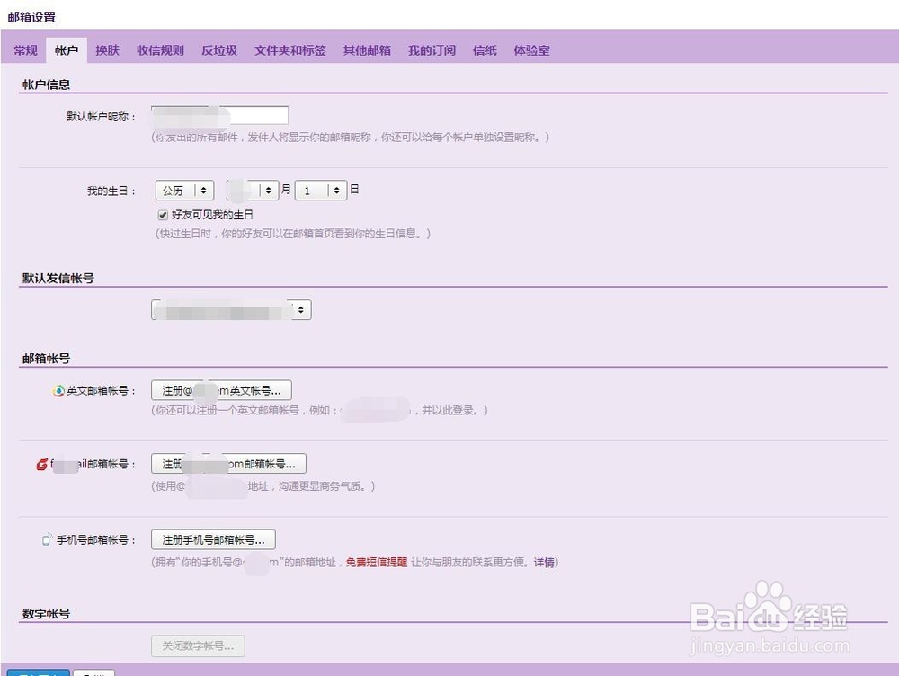Open the 公历 calendar type dropdown
The height and width of the screenshot is (676, 899).
pos(184,191)
